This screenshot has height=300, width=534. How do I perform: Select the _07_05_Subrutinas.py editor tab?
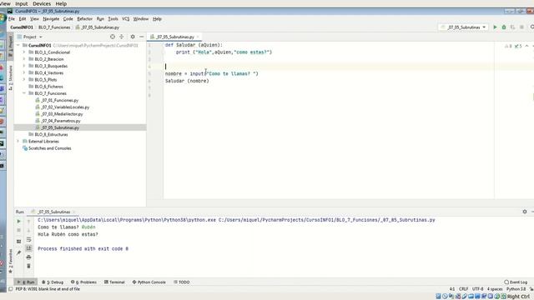(x=174, y=37)
